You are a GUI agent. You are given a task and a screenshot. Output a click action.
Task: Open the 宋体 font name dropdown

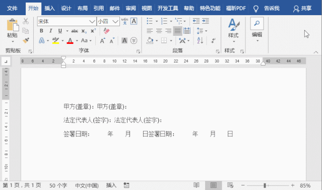click(92, 21)
